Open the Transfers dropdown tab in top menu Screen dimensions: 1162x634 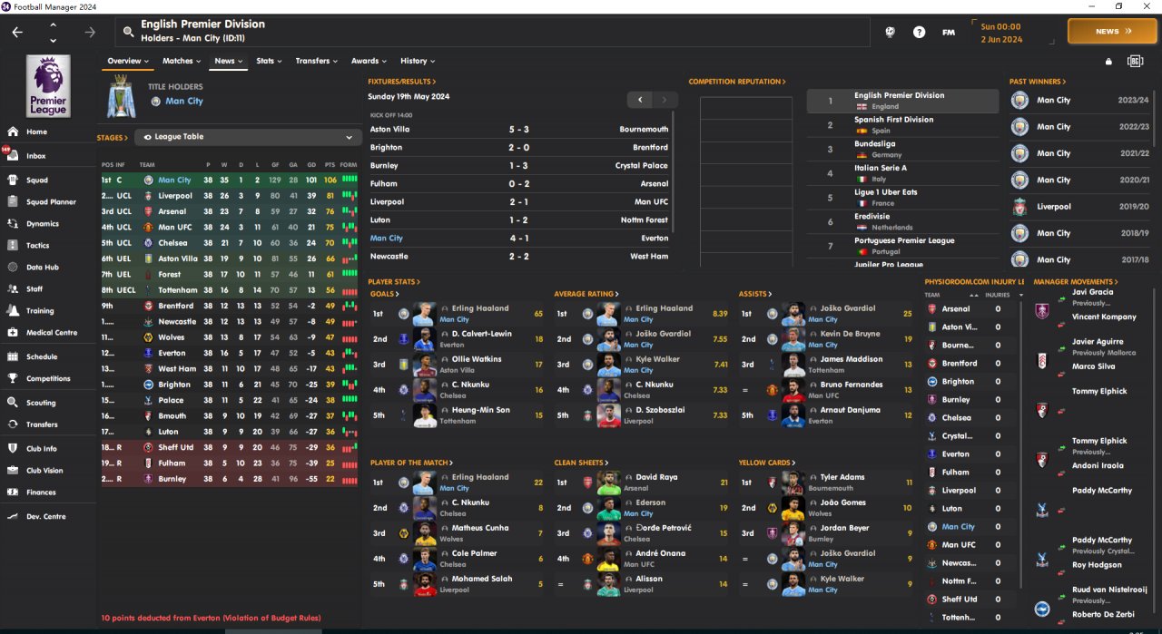(x=317, y=61)
